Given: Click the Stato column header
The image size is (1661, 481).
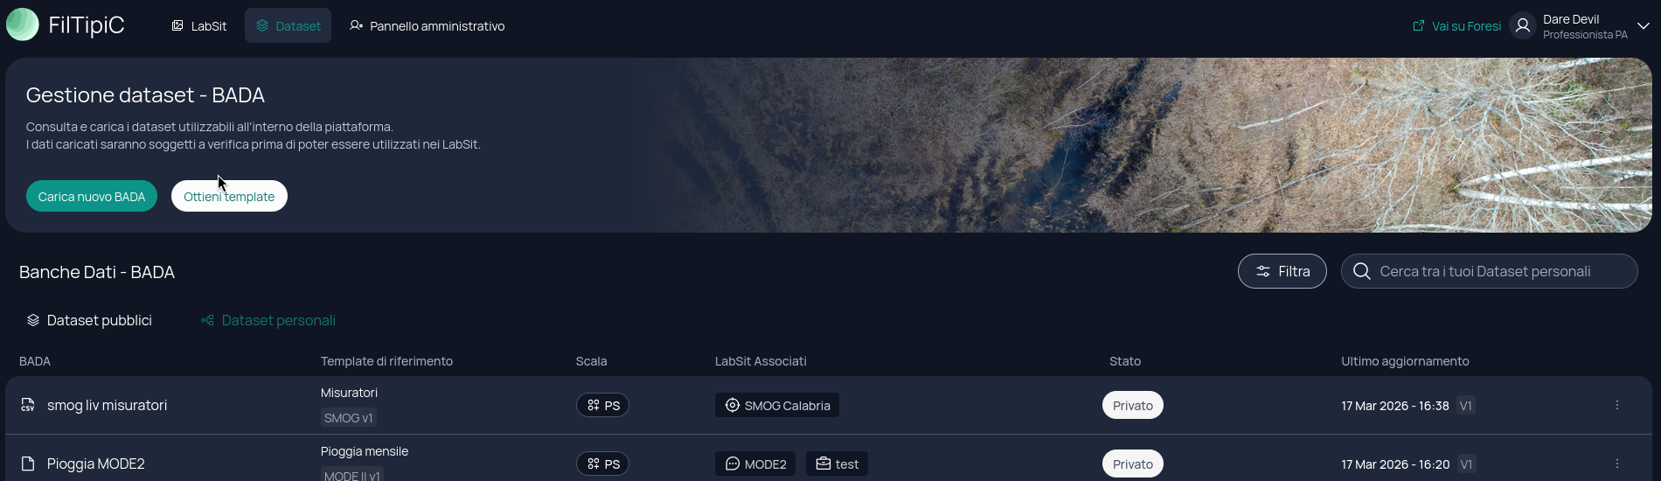Looking at the screenshot, I should click(1125, 361).
